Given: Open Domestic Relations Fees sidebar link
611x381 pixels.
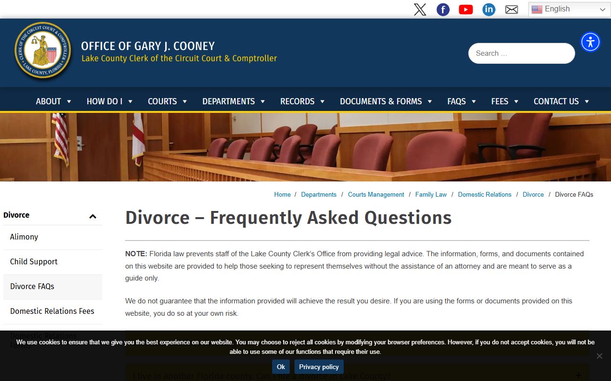Looking at the screenshot, I should click(x=53, y=311).
